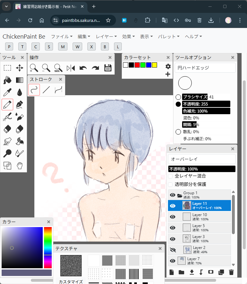
Task: Toggle the L panel shortcut button
Action: click(118, 47)
